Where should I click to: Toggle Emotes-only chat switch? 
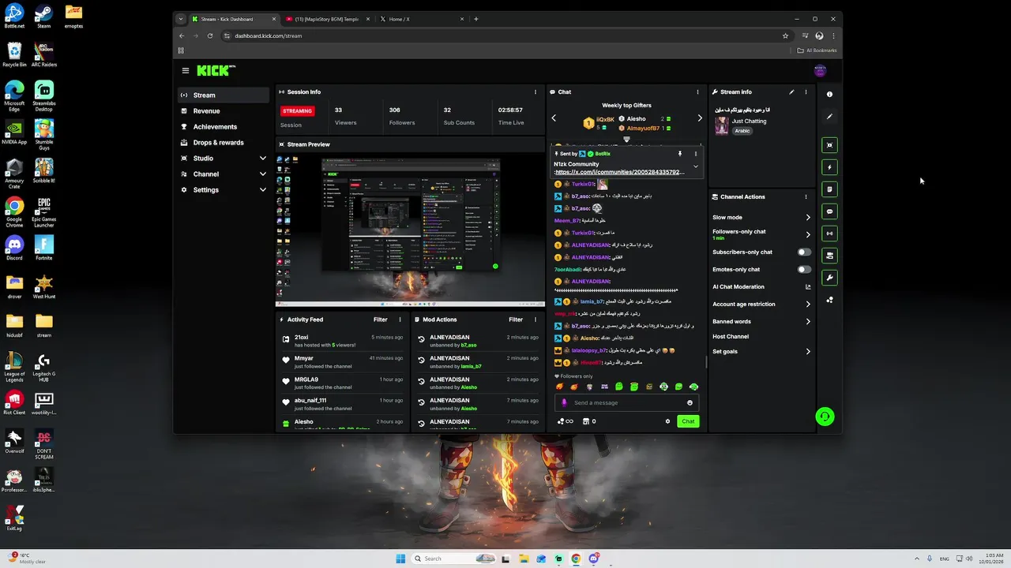[804, 270]
